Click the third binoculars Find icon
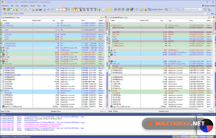This screenshot has width=216, height=138. coord(123,9)
